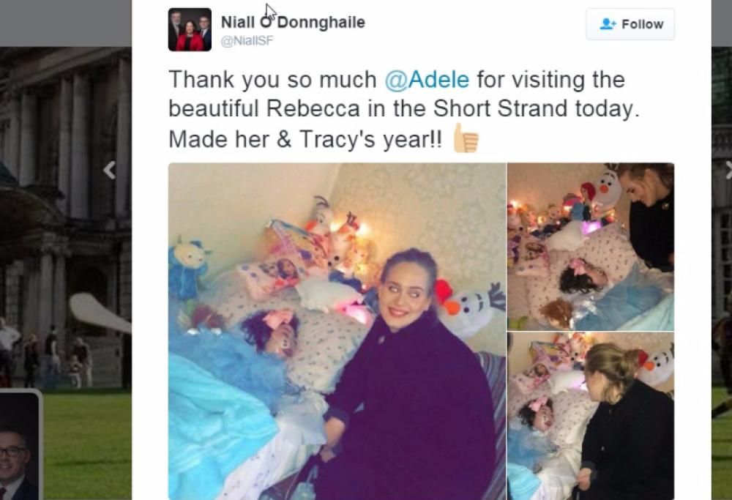
Task: Click the grey bar above left photo
Action: 65,23
